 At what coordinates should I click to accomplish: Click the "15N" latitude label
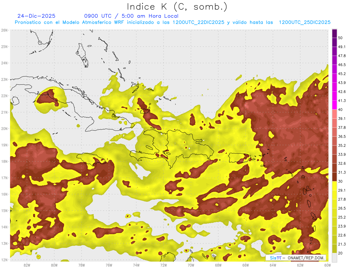4,210
